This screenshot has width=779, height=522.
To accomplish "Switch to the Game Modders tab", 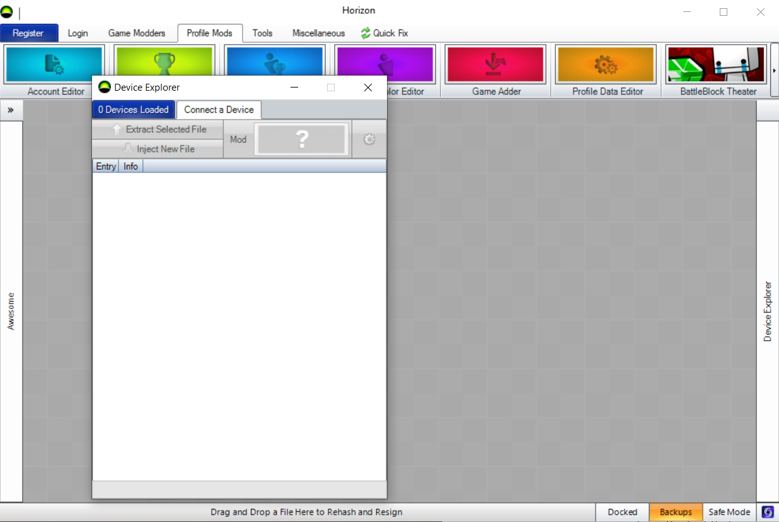I will [x=137, y=33].
